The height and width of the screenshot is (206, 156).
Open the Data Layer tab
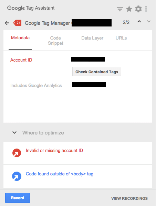coord(92,38)
